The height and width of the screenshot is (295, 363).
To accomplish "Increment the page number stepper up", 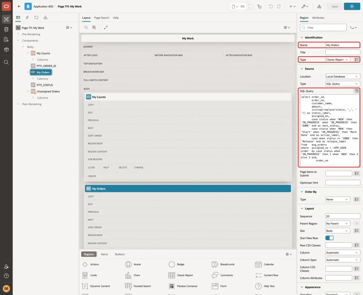I will pos(249,5).
